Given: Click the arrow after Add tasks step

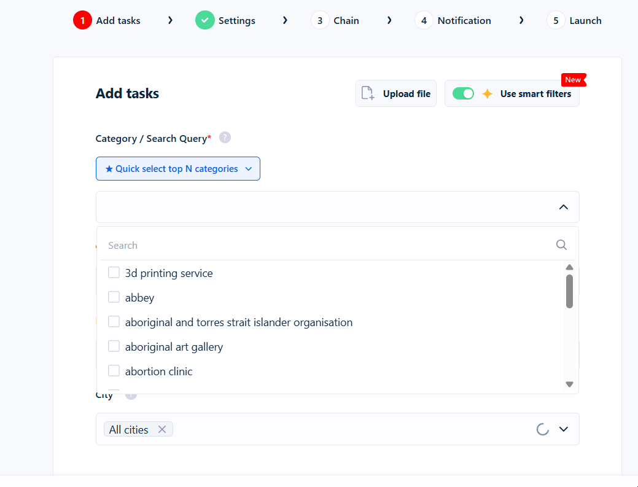Looking at the screenshot, I should (x=170, y=20).
